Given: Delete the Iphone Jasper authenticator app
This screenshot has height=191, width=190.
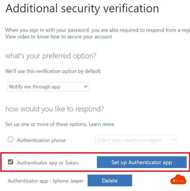Looking at the screenshot, I should [x=110, y=180].
